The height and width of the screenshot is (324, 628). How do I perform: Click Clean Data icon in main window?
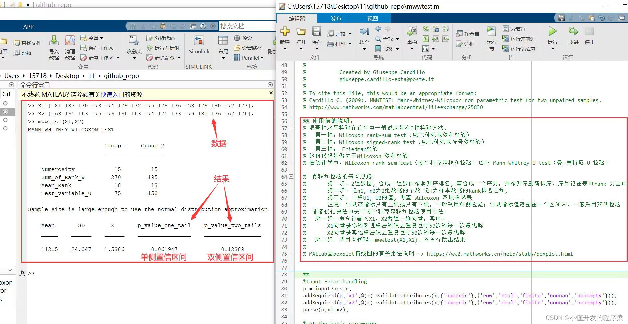tap(70, 41)
